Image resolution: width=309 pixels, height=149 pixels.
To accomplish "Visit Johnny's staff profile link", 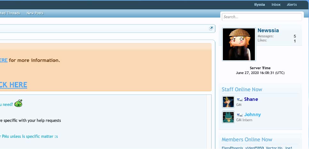I will click(252, 115).
